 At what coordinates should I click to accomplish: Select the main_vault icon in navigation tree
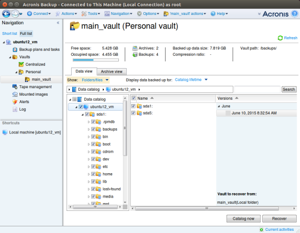click(x=27, y=79)
